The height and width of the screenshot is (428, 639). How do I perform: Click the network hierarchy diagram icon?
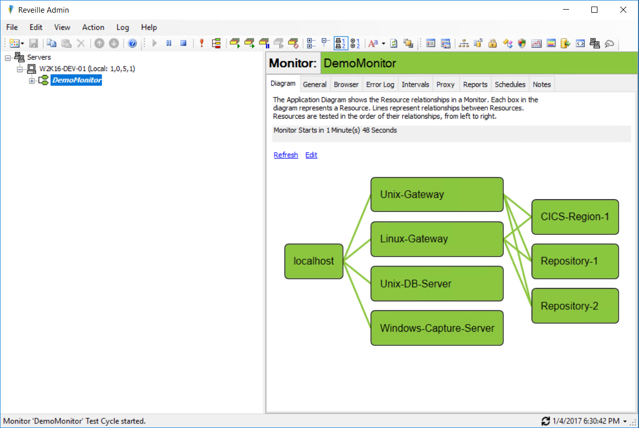tap(463, 44)
